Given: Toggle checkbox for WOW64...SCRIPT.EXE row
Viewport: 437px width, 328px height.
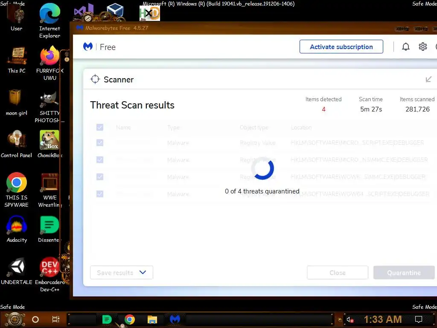Looking at the screenshot, I should click(100, 194).
